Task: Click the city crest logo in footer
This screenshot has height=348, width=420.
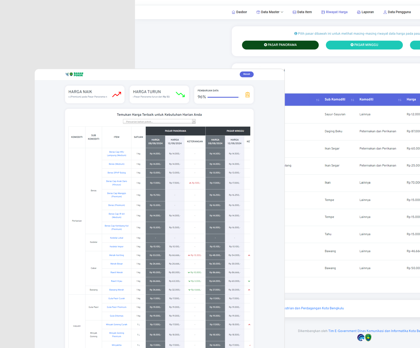Action: [368, 338]
